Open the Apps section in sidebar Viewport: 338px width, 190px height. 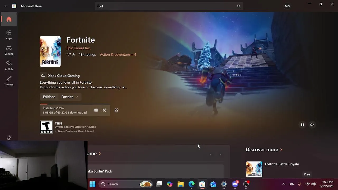pos(9,35)
